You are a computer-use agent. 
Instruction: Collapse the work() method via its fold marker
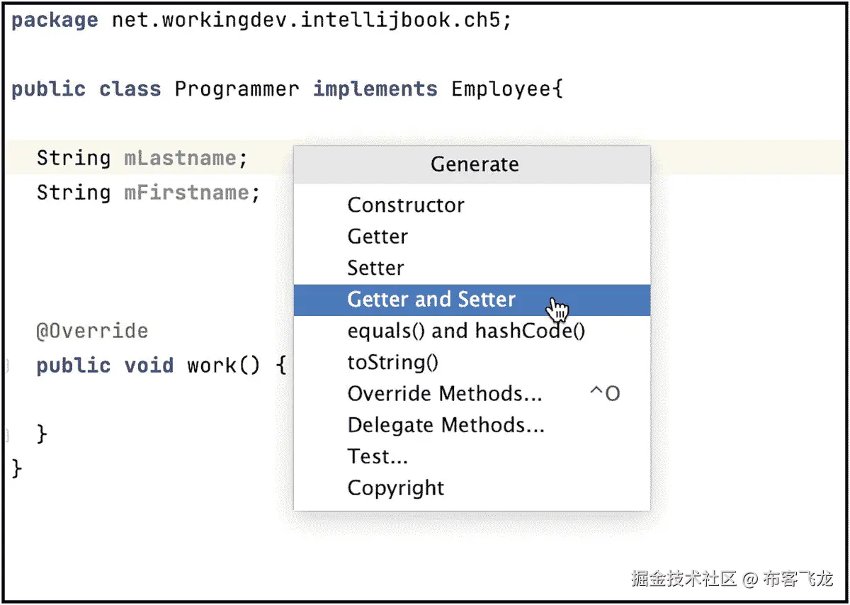pyautogui.click(x=6, y=366)
